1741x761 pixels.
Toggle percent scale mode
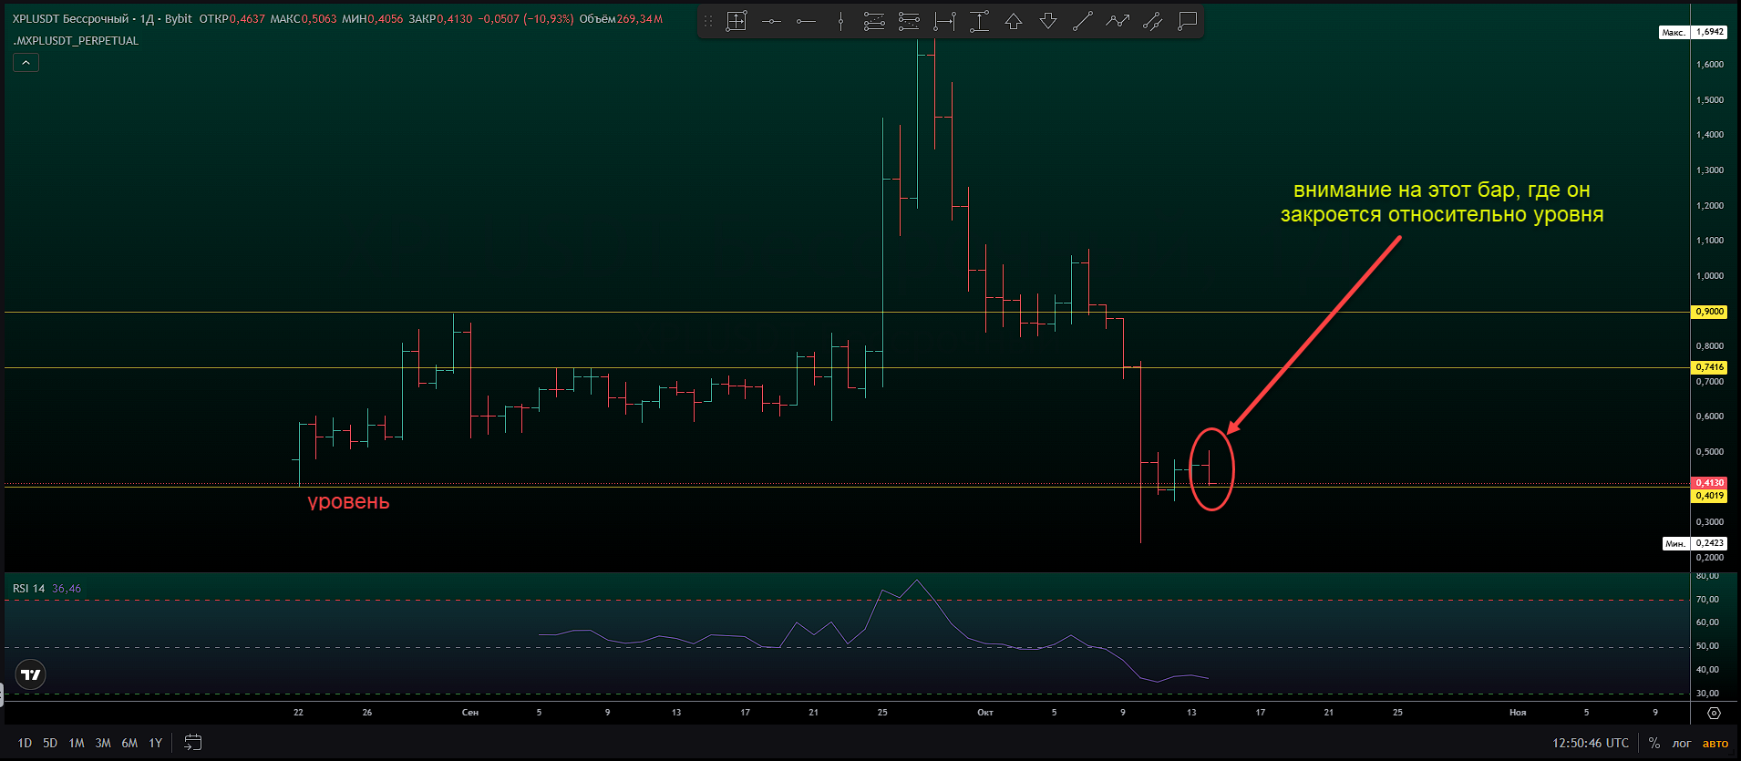tap(1653, 743)
